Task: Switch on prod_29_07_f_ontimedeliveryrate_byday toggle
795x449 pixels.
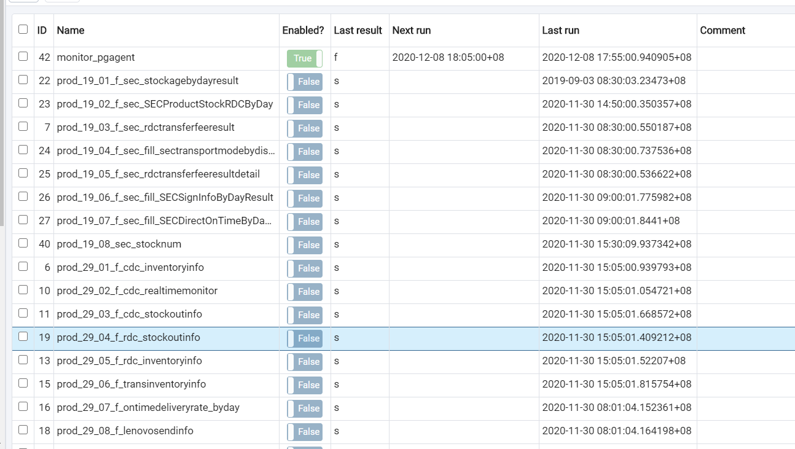Action: tap(305, 408)
